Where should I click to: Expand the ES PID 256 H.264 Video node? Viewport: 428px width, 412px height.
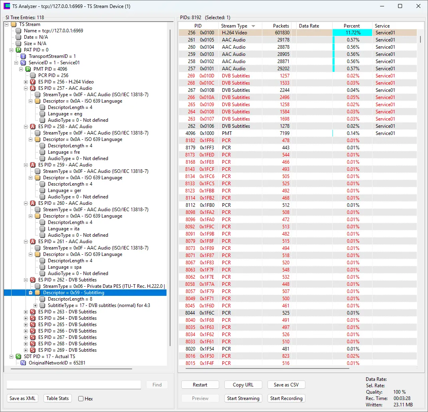(x=26, y=82)
